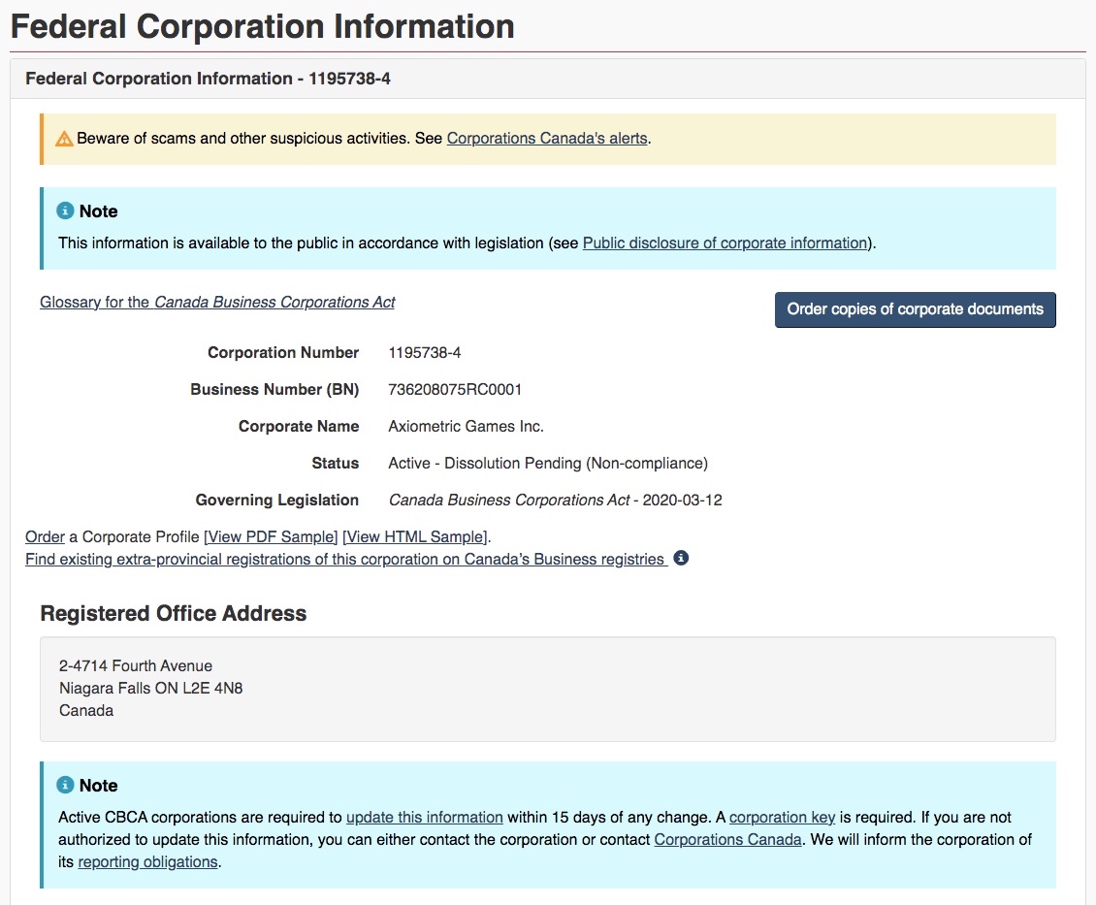This screenshot has width=1096, height=905.
Task: Click the Business Number value 736208075RC0001
Action: coord(455,390)
